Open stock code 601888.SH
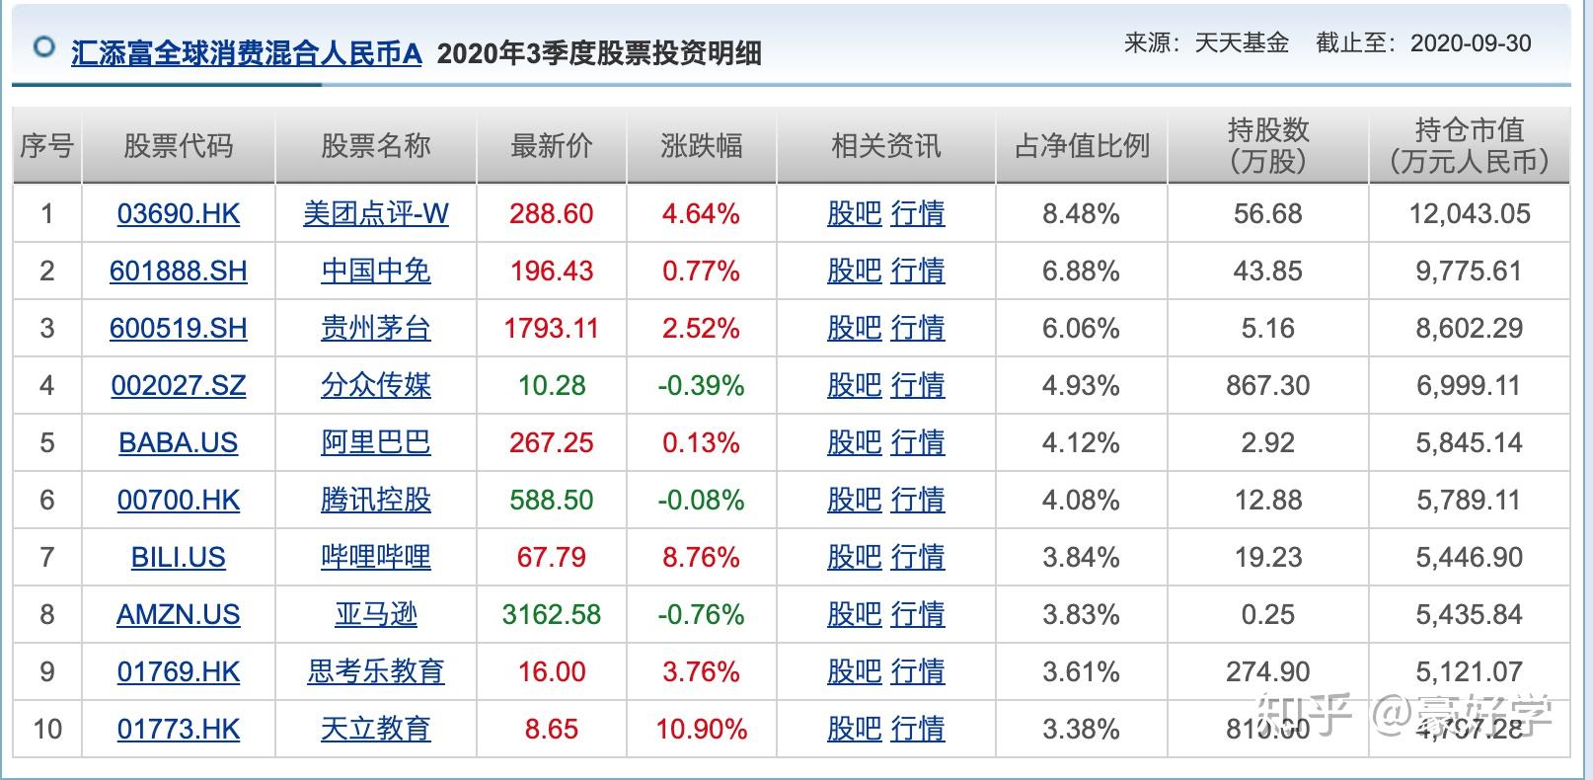The image size is (1593, 780). [179, 271]
